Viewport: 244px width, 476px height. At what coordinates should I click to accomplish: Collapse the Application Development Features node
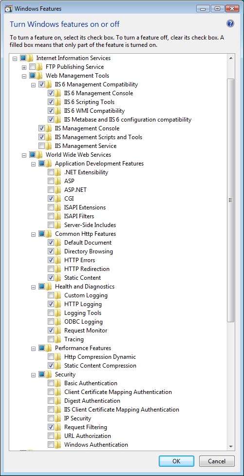click(x=34, y=164)
